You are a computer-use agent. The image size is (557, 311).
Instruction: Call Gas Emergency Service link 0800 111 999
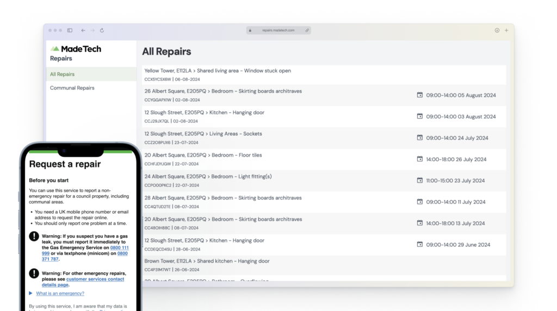tap(85, 250)
